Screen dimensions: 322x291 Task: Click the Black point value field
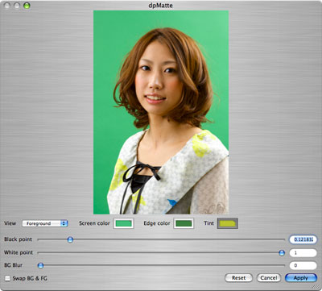pos(303,239)
